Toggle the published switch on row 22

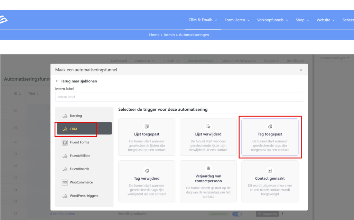237,214
